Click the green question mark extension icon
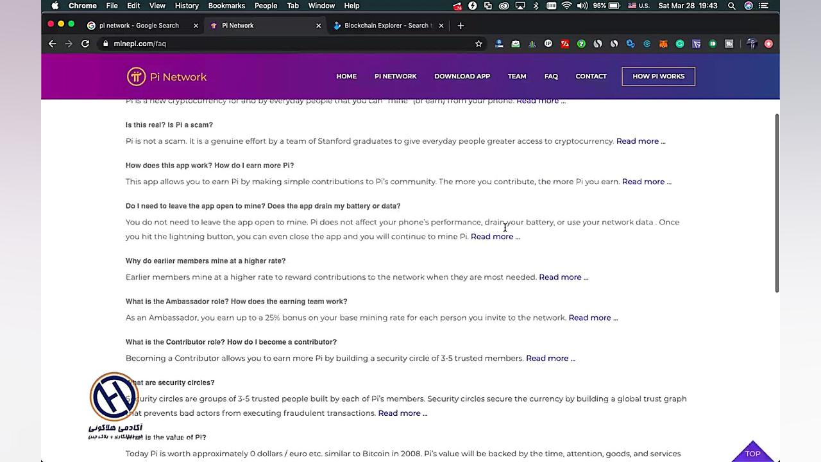Viewport: 821px width, 462px height. tap(581, 44)
